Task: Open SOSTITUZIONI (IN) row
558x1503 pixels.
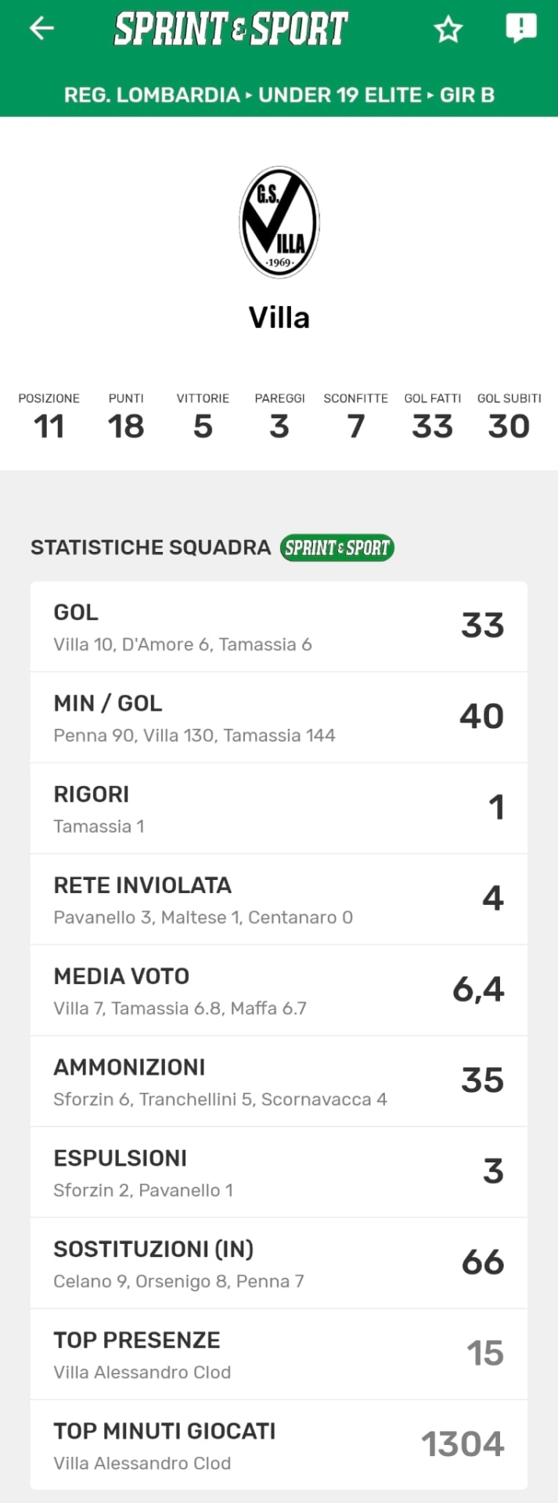Action: [x=279, y=1263]
